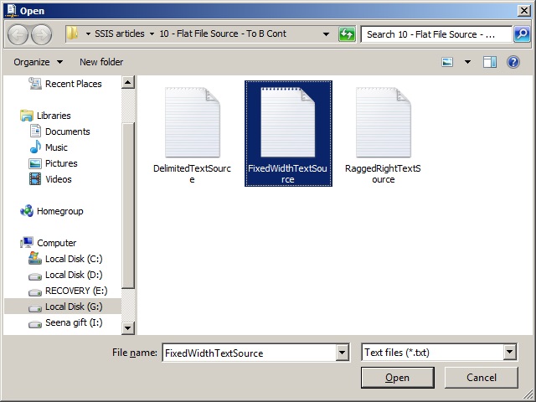536x402 pixels.
Task: Expand the arrow before 10 - Flat File Source
Action: (152, 33)
